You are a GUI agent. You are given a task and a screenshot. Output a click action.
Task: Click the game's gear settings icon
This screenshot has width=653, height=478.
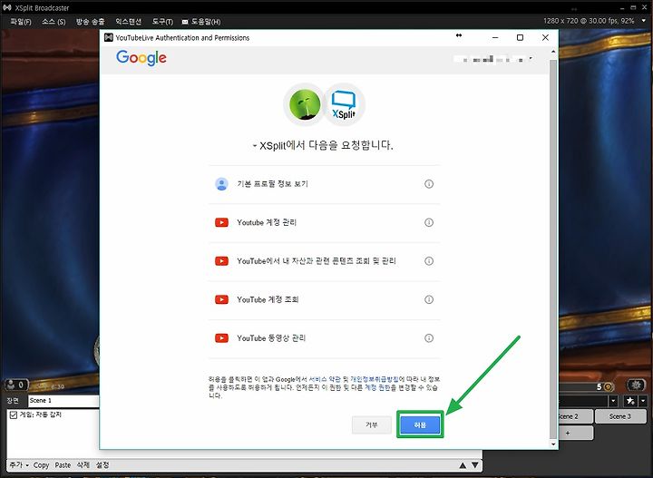(636, 385)
